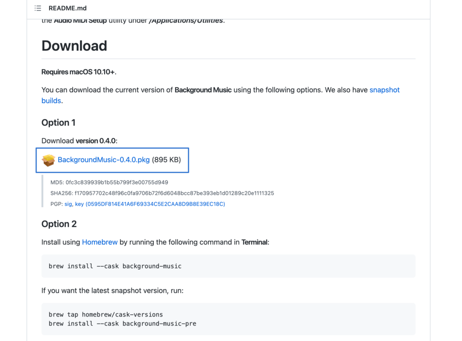Select the README.md file tab
Image resolution: width=462 pixels, height=341 pixels.
68,8
